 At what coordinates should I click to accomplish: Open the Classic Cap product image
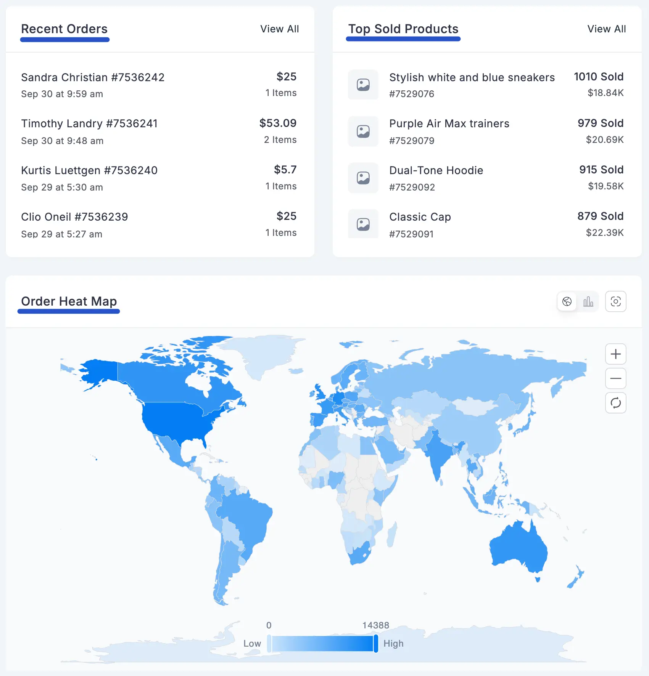[x=363, y=224]
